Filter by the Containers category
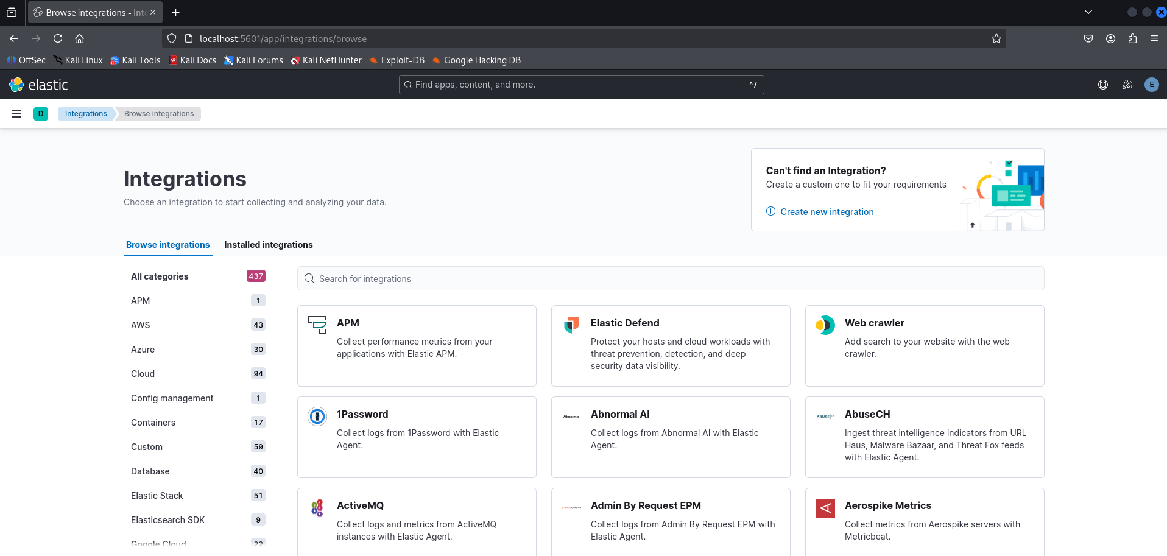Image resolution: width=1167 pixels, height=556 pixels. [198, 423]
